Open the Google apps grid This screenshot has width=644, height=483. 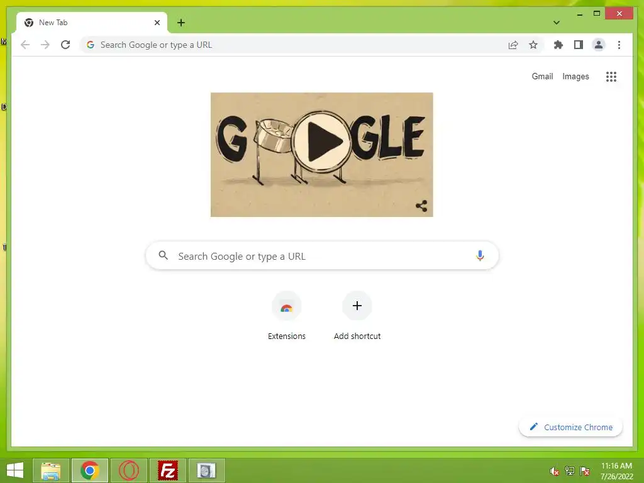(611, 76)
